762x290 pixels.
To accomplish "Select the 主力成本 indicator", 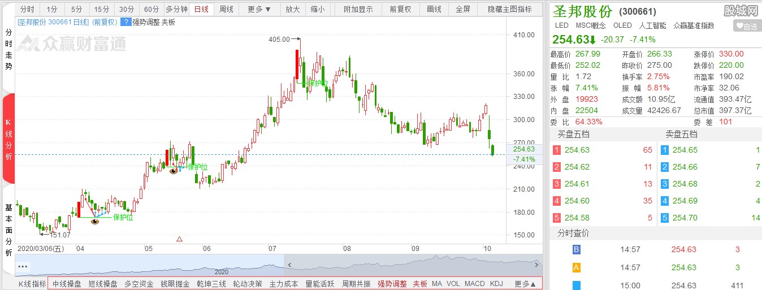I will coord(284,284).
